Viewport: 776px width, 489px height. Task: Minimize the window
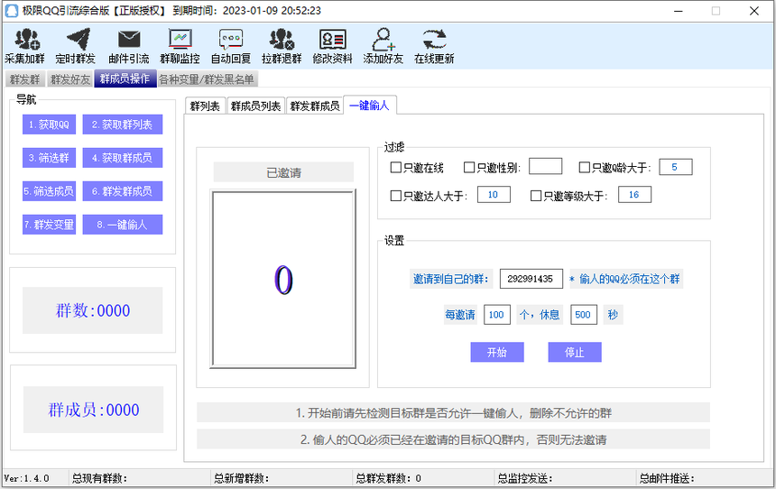click(679, 11)
